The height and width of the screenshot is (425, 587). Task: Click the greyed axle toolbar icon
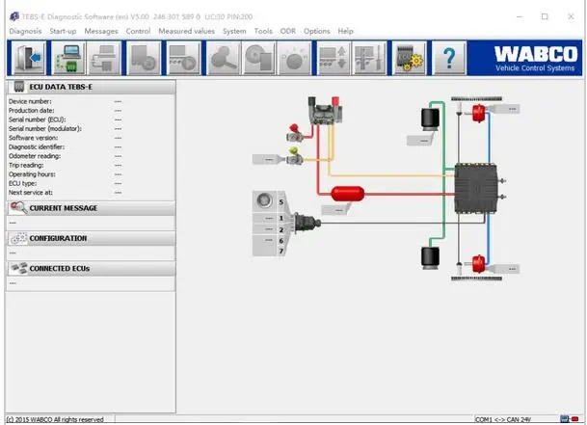click(369, 58)
